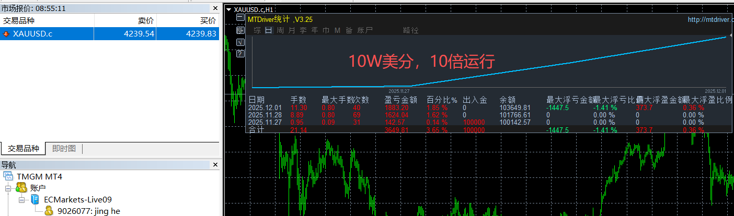Open the ? help icon on chart
Image resolution: width=734 pixels, height=216 pixels.
coord(240,54)
